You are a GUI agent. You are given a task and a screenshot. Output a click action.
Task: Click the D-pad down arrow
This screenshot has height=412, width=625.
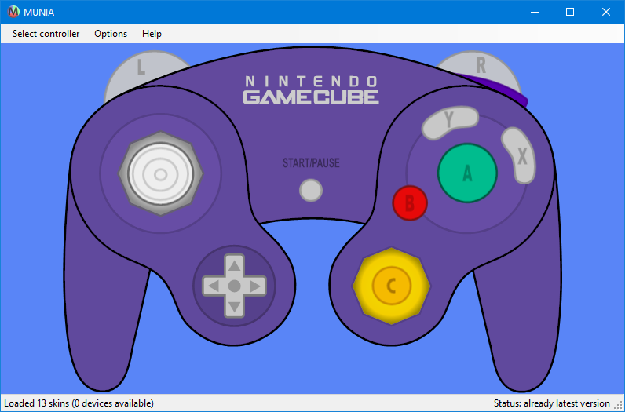tap(234, 307)
